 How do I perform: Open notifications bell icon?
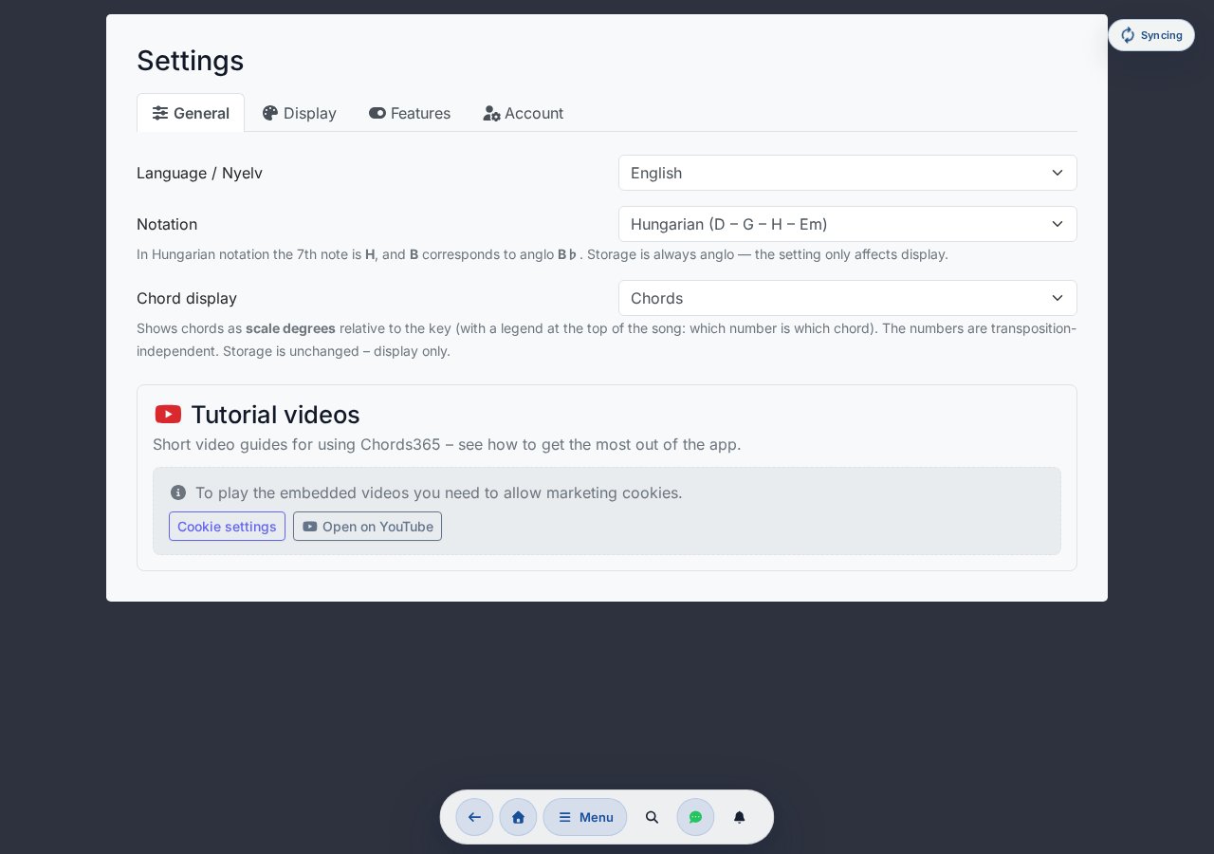740,817
